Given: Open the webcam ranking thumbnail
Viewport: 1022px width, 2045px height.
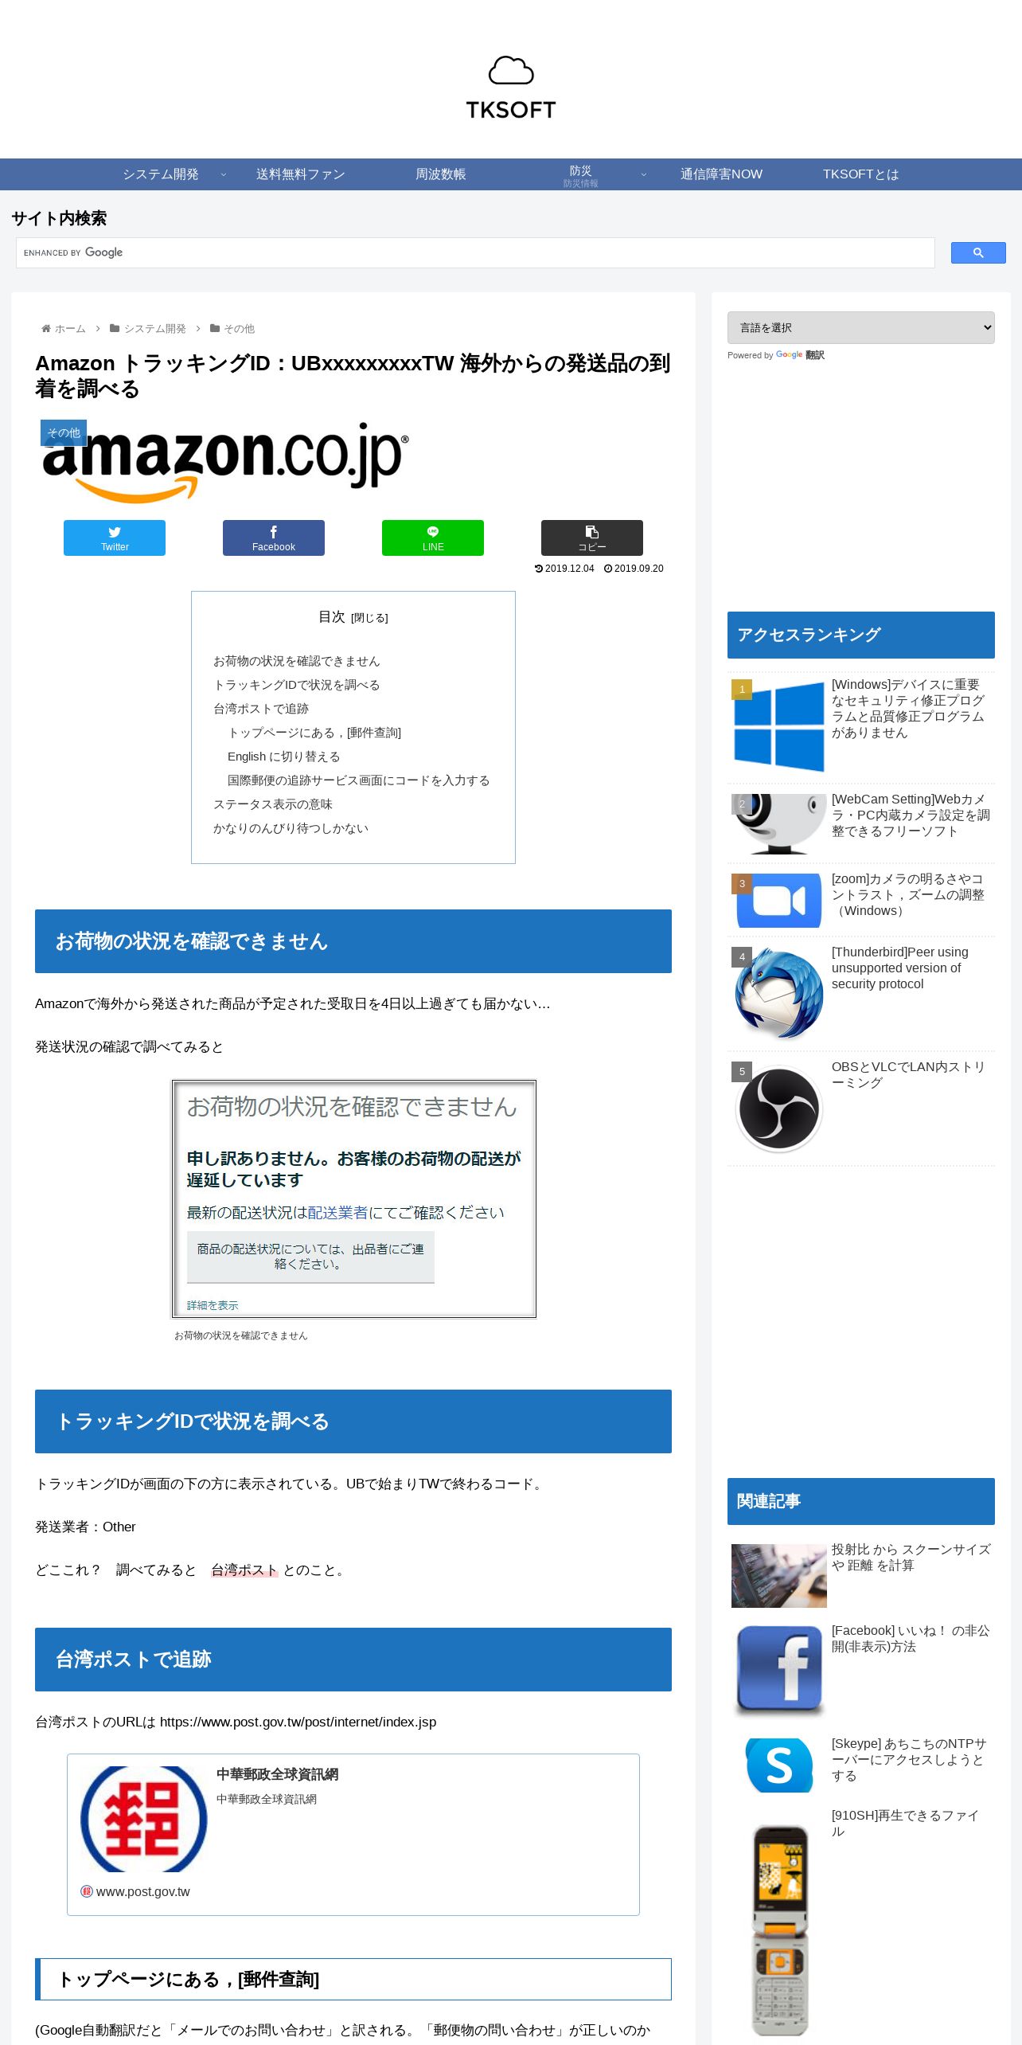Looking at the screenshot, I should coord(778,823).
